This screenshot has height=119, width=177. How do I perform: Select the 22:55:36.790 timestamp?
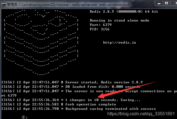pyautogui.click(x=45, y=109)
